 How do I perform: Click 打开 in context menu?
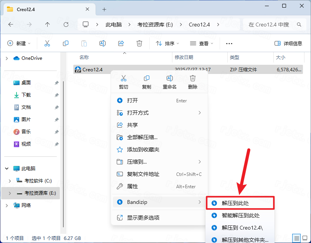(x=160, y=100)
